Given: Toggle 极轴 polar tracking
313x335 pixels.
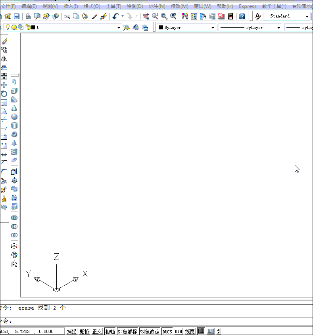Looking at the screenshot, I should tap(110, 331).
